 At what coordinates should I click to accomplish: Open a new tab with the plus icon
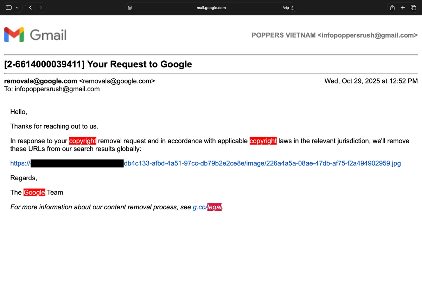[x=403, y=7]
